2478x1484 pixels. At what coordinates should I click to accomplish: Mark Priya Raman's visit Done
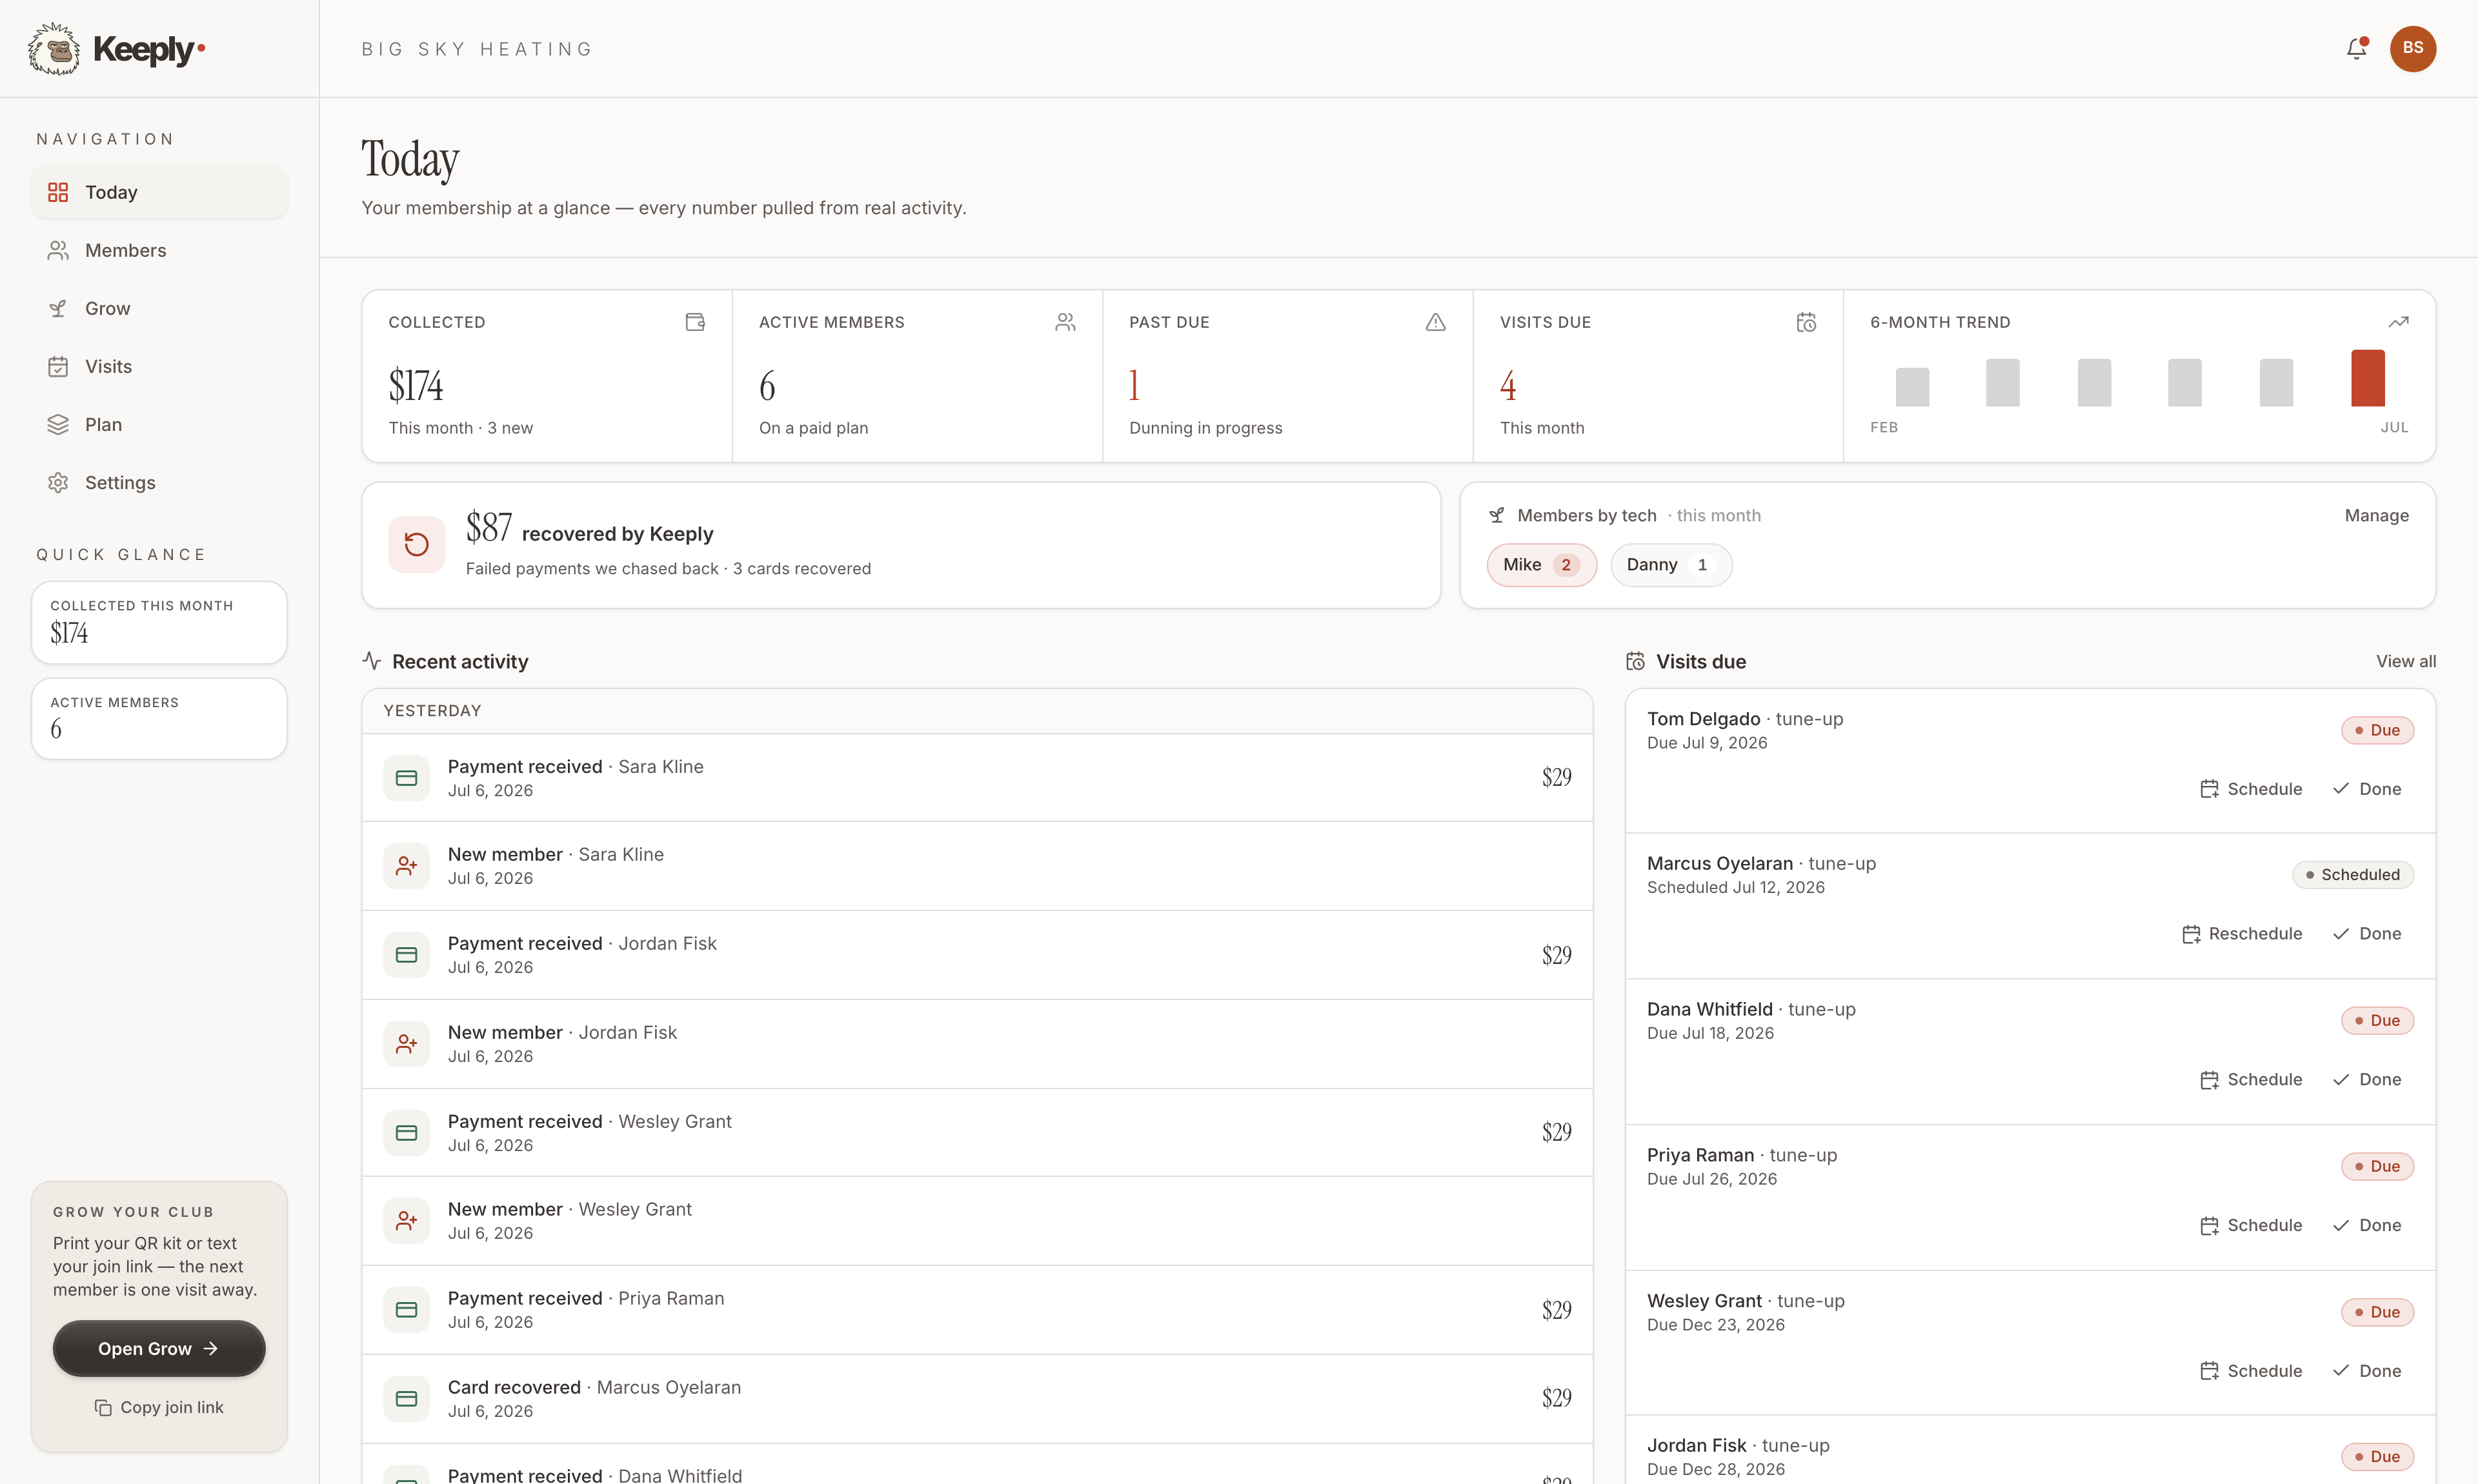point(2366,1226)
